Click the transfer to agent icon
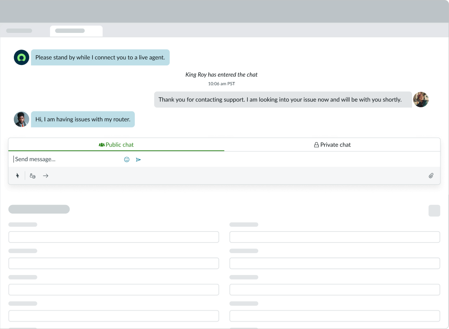 (x=32, y=176)
